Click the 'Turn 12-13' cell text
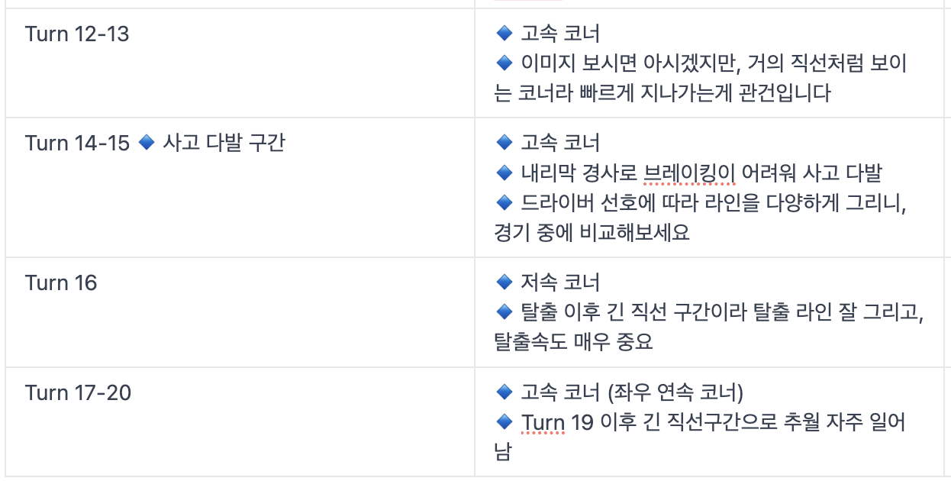Screen dimensions: 951x481 (77, 34)
